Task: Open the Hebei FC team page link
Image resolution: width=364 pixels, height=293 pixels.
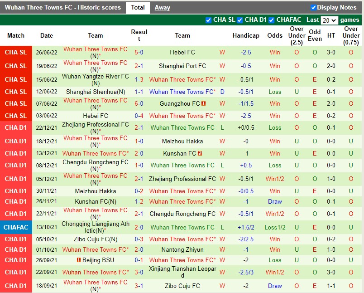Action: (182, 52)
